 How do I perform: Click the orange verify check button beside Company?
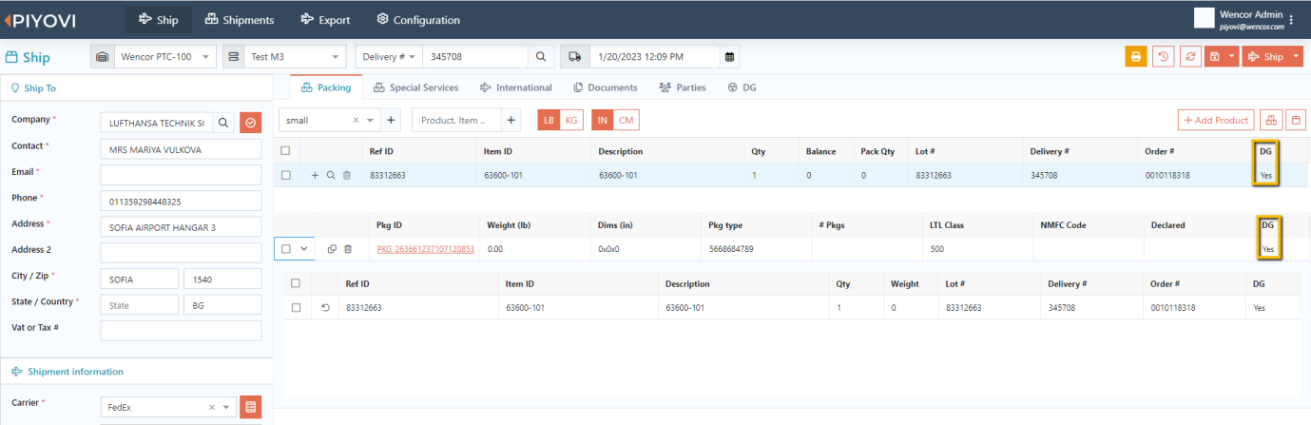point(251,123)
